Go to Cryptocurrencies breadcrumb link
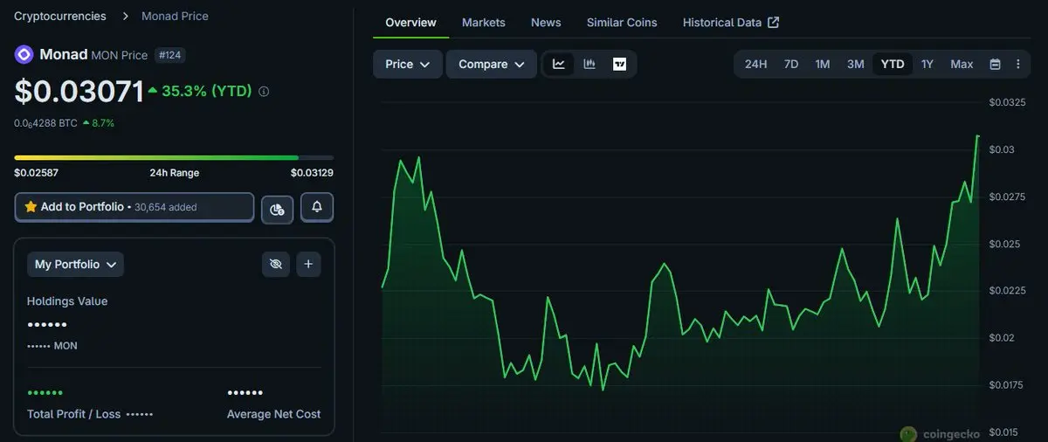The width and height of the screenshot is (1048, 442). tap(60, 16)
